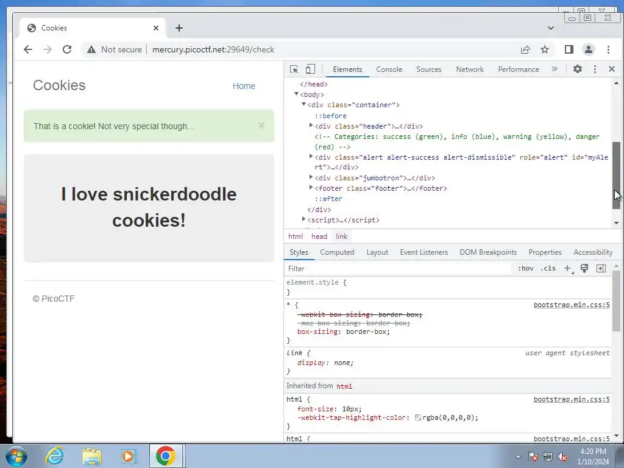Switch to the Elements tab
The height and width of the screenshot is (468, 624).
(347, 69)
